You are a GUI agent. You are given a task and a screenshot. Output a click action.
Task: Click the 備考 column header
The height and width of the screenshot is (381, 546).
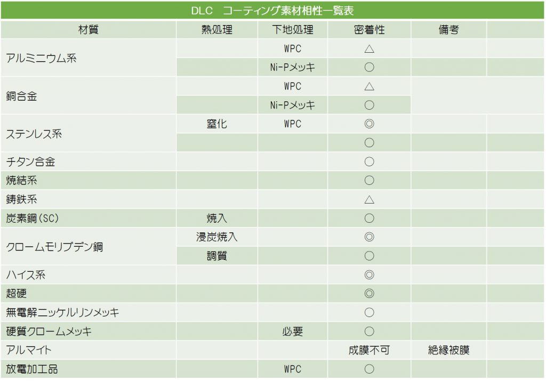[448, 30]
